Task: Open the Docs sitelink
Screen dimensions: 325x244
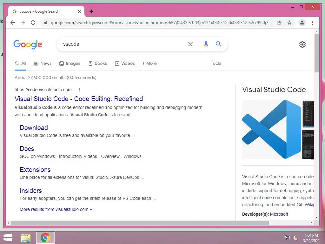Action: pyautogui.click(x=27, y=149)
